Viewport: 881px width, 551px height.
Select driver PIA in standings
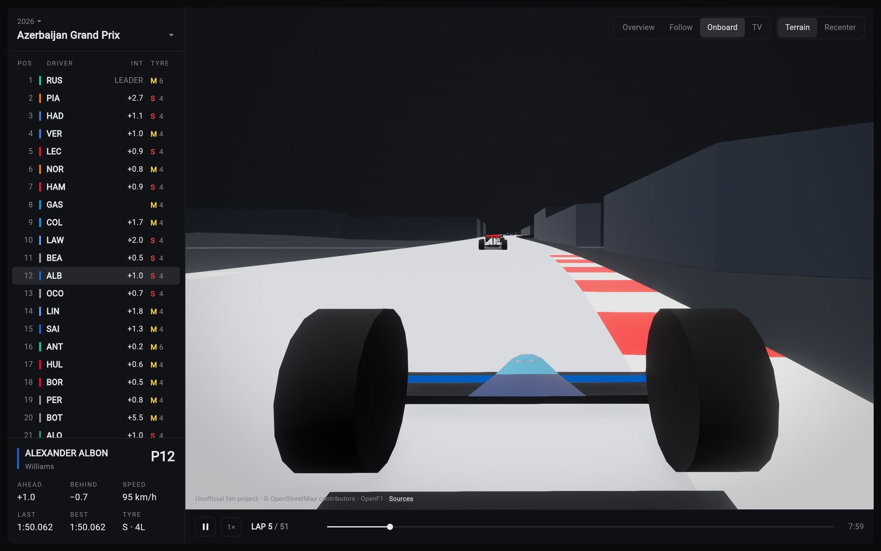click(96, 98)
